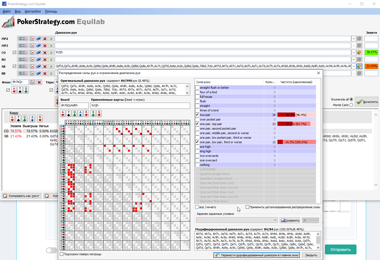Clear the MP2 range with red X

pyautogui.click(x=45, y=39)
